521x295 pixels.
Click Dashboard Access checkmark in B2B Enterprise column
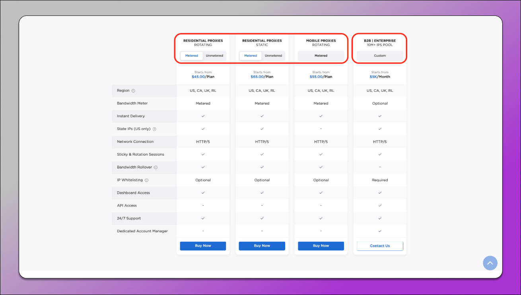380,193
